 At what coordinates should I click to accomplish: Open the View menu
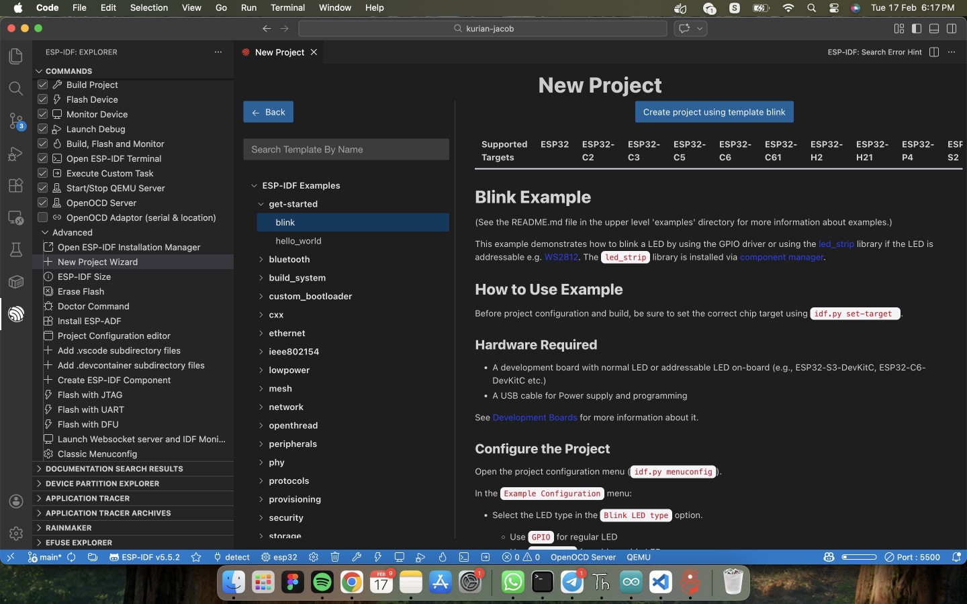pyautogui.click(x=191, y=8)
